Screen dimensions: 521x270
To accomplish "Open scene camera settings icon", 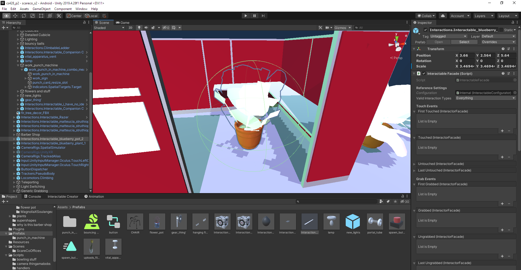I will click(328, 28).
